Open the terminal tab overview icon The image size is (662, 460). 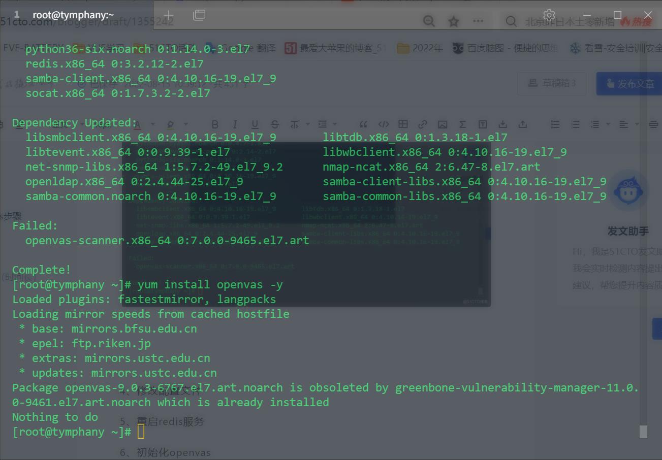[199, 15]
